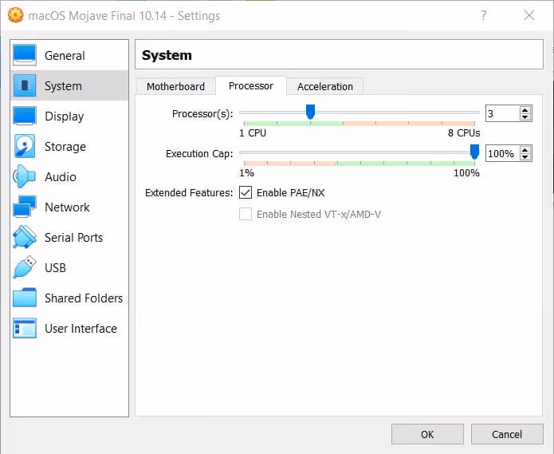Open Shared Folders settings label
554x454 pixels.
pos(84,298)
